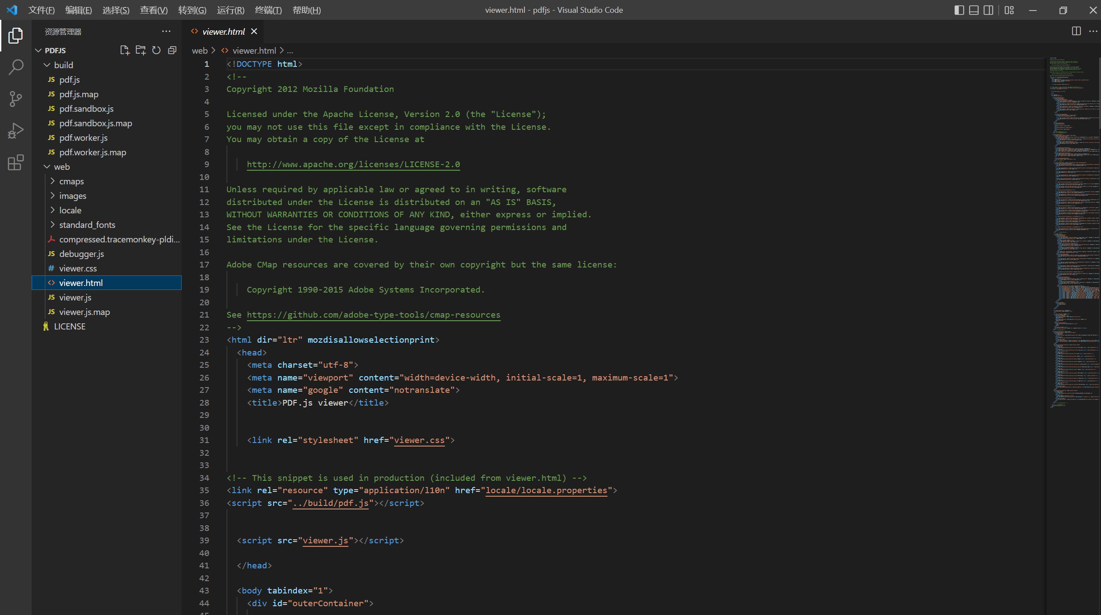Open the Source Control view
This screenshot has height=615, width=1101.
point(15,99)
